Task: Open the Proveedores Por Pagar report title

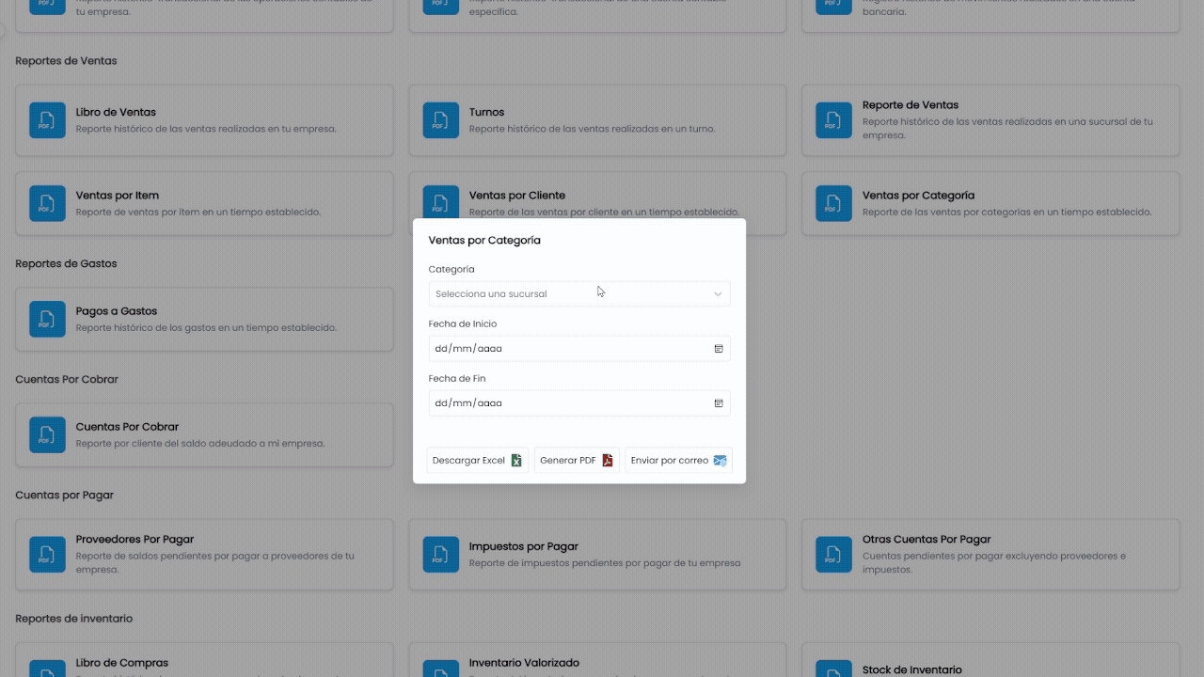Action: coord(135,540)
